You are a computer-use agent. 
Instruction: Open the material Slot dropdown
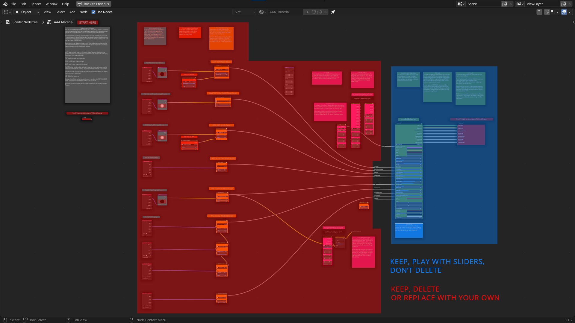(245, 12)
